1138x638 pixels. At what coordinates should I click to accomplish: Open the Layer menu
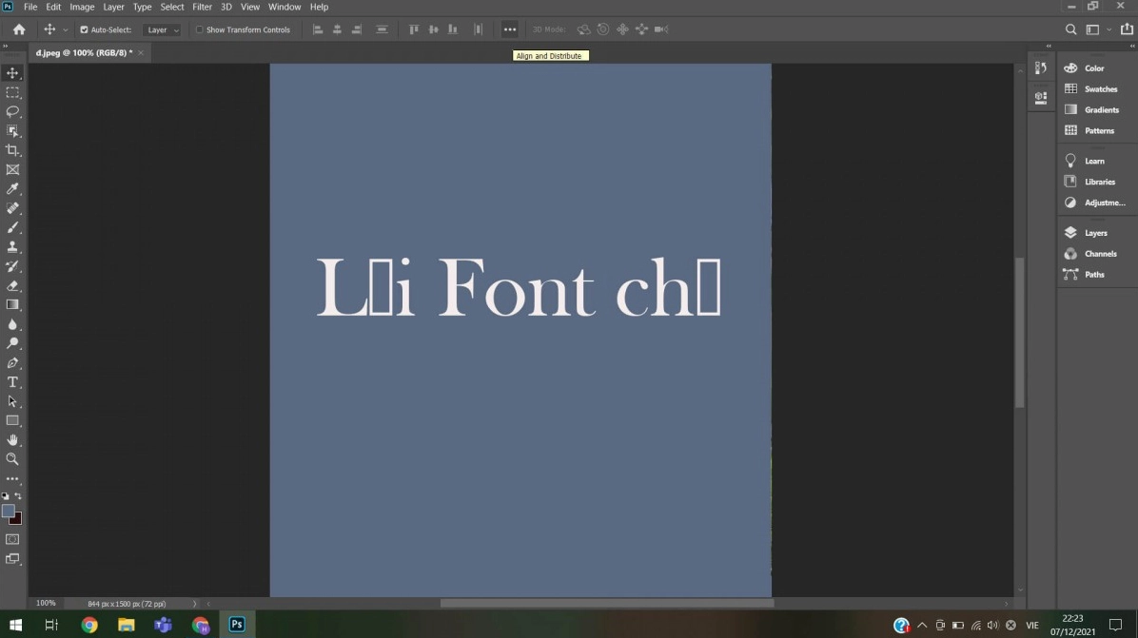click(x=113, y=7)
